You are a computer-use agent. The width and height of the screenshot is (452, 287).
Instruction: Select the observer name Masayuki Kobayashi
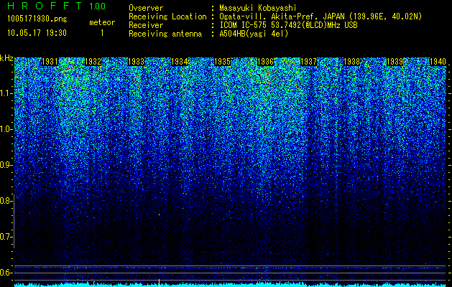(x=257, y=9)
